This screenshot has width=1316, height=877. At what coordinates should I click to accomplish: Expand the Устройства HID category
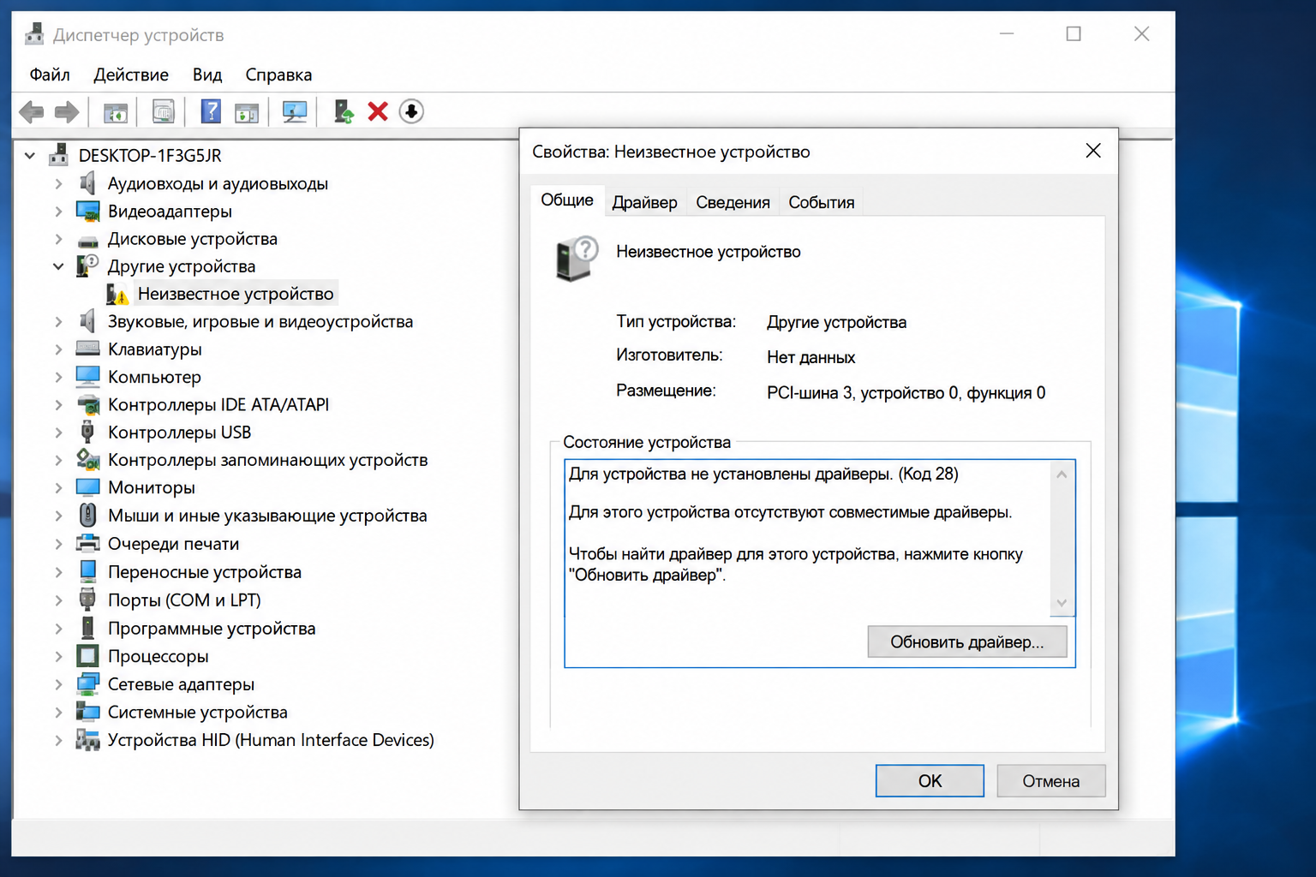(x=58, y=741)
